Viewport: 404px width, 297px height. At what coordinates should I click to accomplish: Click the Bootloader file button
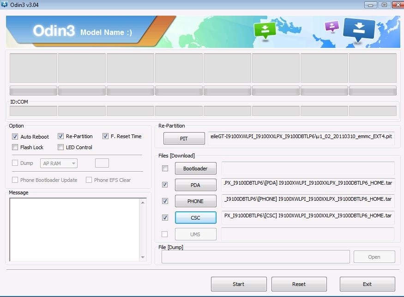(196, 169)
